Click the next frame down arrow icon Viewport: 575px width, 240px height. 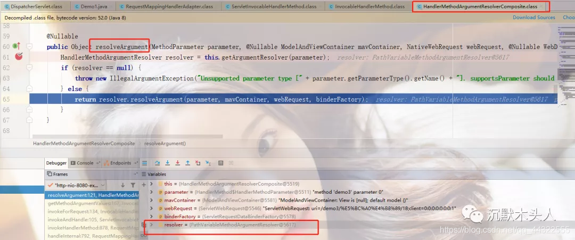click(123, 185)
